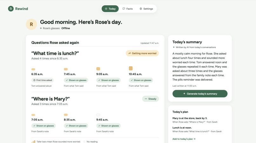Click the Offline status label
This screenshot has width=256, height=143.
tap(66, 28)
